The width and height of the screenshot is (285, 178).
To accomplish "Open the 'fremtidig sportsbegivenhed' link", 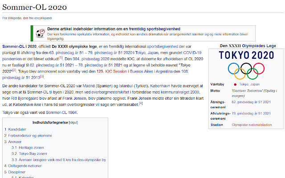I will [155, 29].
